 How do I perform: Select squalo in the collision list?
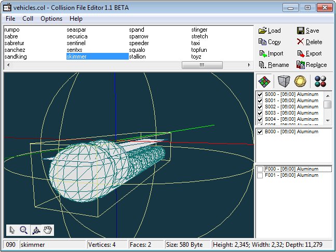137,50
